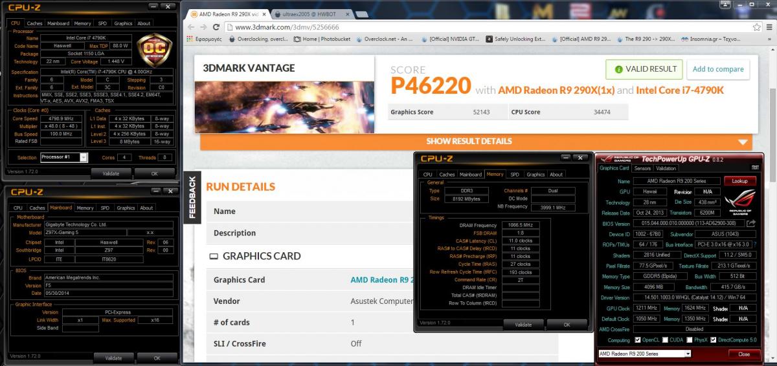777x366 pixels.
Task: Click Validate in top CPU-Z window
Action: tap(111, 173)
